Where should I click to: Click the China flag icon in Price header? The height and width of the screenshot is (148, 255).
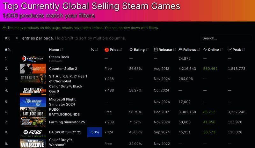(107, 50)
